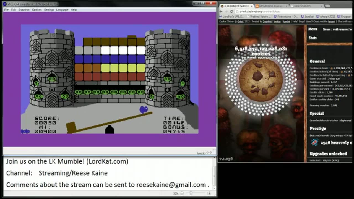This screenshot has width=354, height=199.
Task: Open the Language menu in VICE
Action: pyautogui.click(x=62, y=10)
